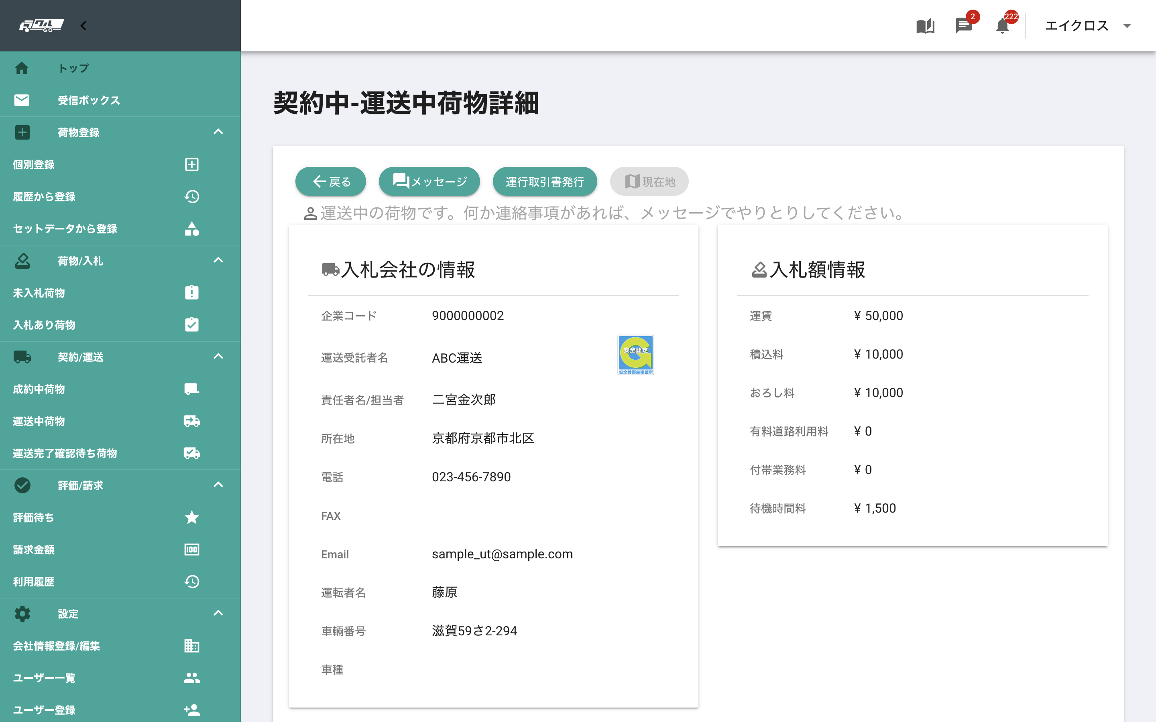
Task: Open 請求金額 menu item
Action: 33,550
